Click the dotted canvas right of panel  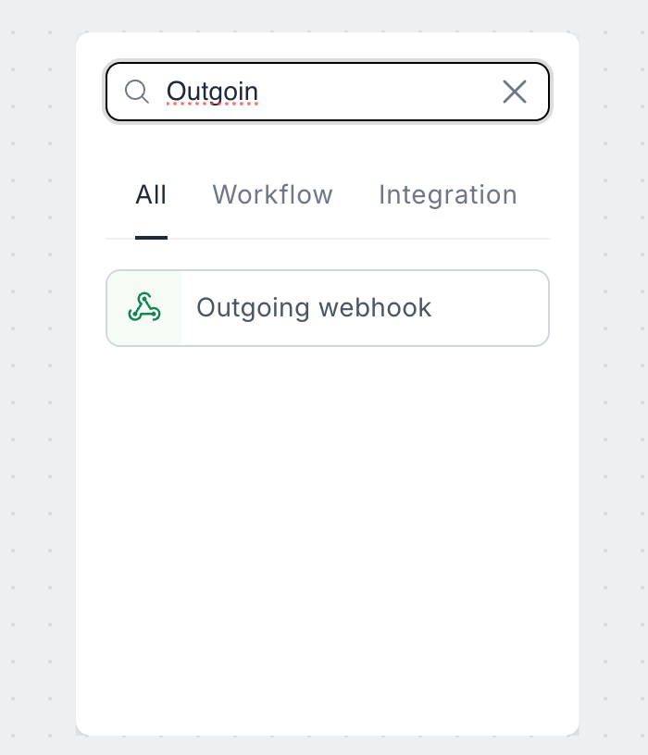click(613, 370)
